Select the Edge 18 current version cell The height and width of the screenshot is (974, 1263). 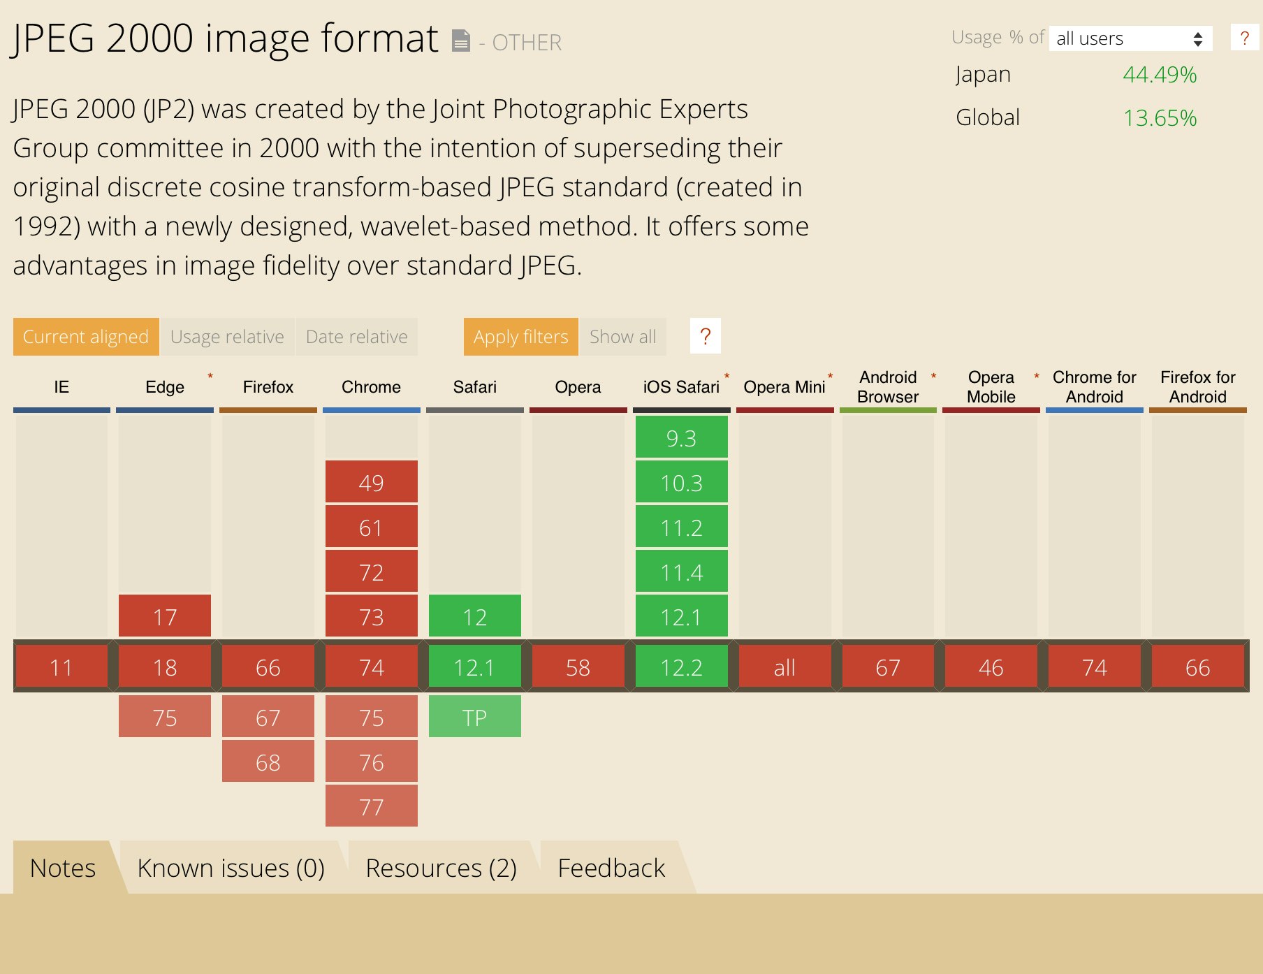[165, 667]
